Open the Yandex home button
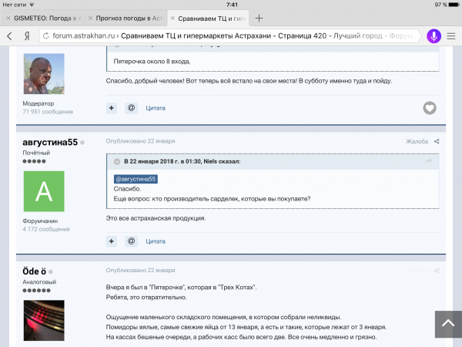This screenshot has width=462, height=347. pos(27,36)
